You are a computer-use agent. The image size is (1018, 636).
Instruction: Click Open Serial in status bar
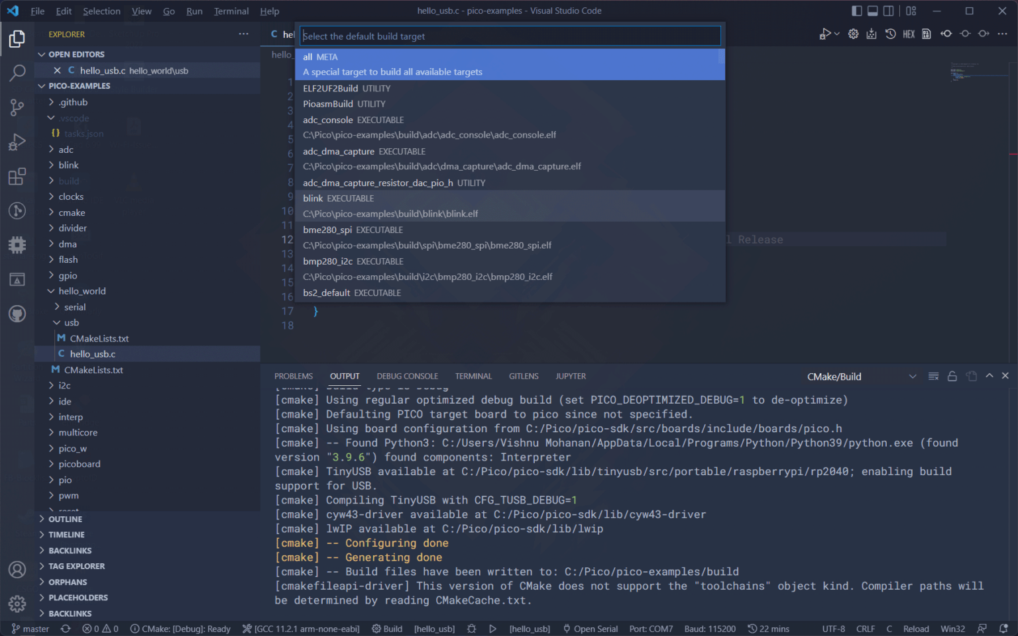click(590, 629)
